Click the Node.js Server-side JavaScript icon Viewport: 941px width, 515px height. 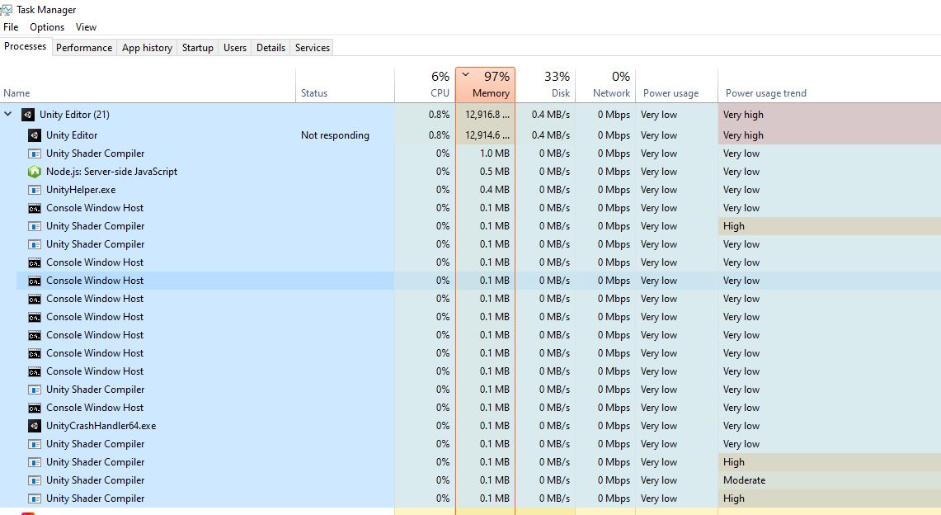pos(35,172)
